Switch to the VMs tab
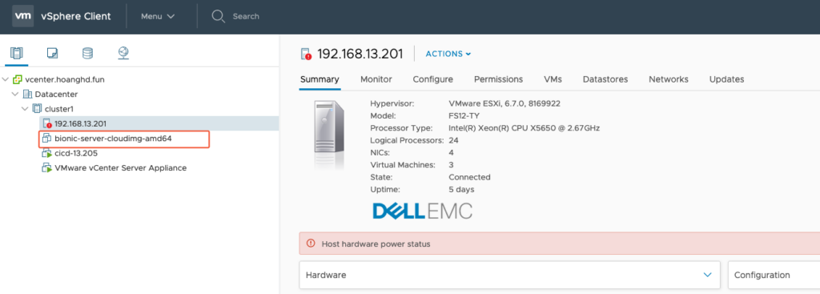Screen dimensions: 820x294 tap(553, 79)
